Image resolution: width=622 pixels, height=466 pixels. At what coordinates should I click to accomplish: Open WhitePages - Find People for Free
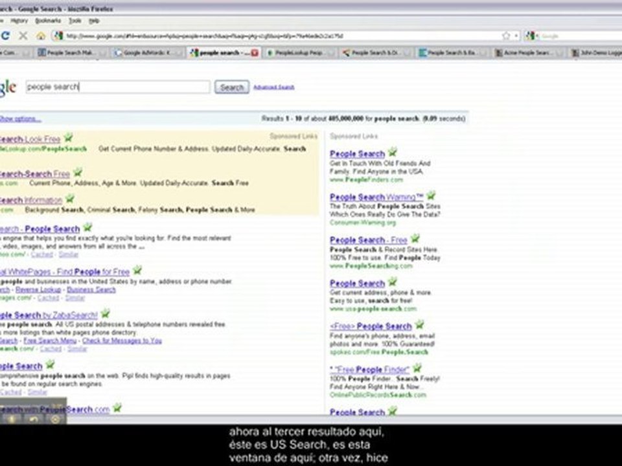click(x=65, y=272)
